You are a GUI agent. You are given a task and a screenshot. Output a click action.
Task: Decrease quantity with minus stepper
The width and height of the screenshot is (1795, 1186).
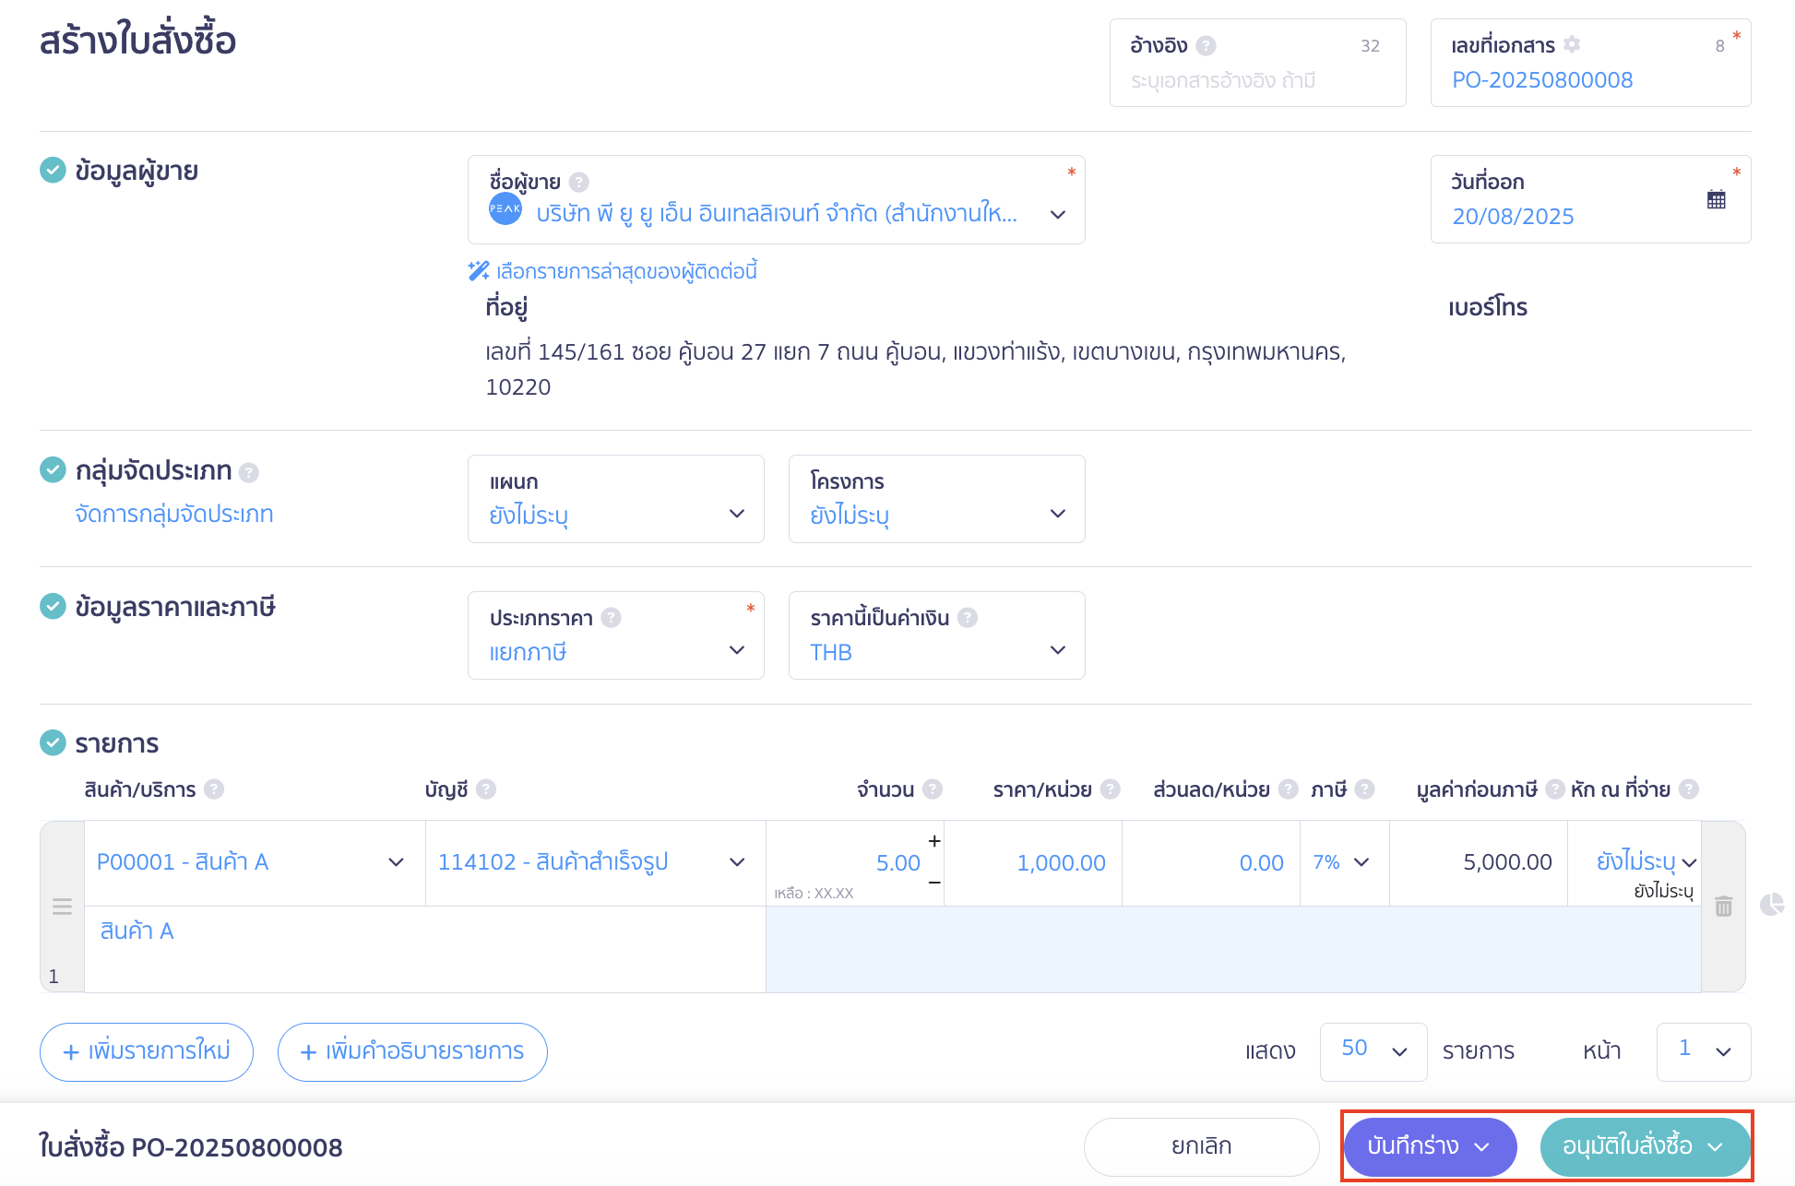pyautogui.click(x=934, y=883)
